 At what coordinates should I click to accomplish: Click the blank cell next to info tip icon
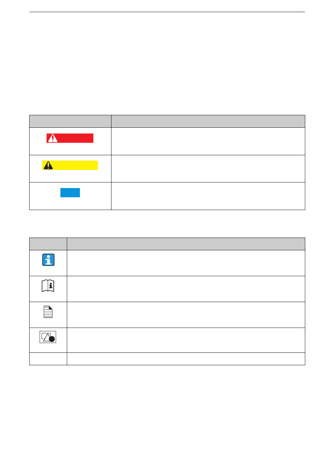click(x=186, y=263)
